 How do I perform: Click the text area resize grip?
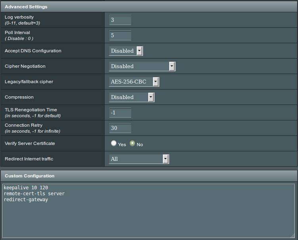(x=293, y=236)
